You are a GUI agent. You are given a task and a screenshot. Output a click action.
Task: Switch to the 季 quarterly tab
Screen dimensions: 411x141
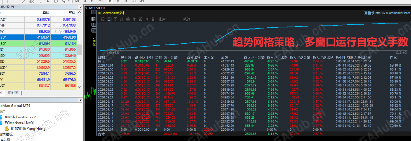pos(128,19)
